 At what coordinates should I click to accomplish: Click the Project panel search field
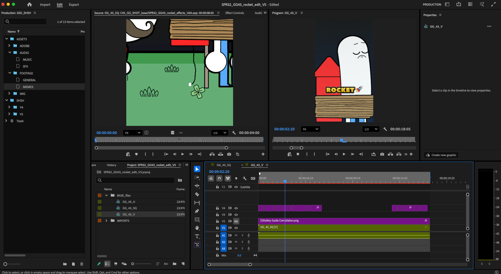[135, 180]
